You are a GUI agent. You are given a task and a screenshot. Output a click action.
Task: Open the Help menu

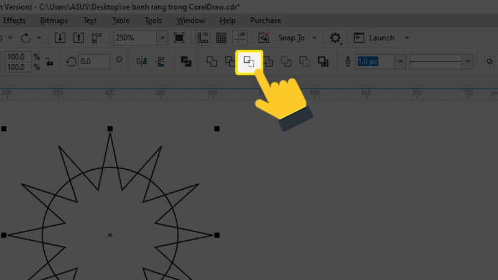coord(227,21)
